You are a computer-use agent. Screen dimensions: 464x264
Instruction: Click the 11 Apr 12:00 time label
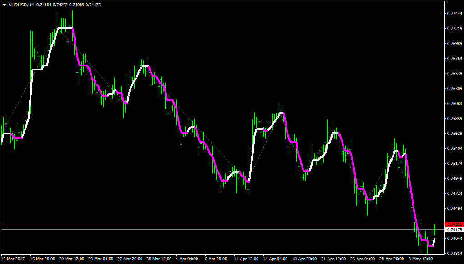[245, 259]
